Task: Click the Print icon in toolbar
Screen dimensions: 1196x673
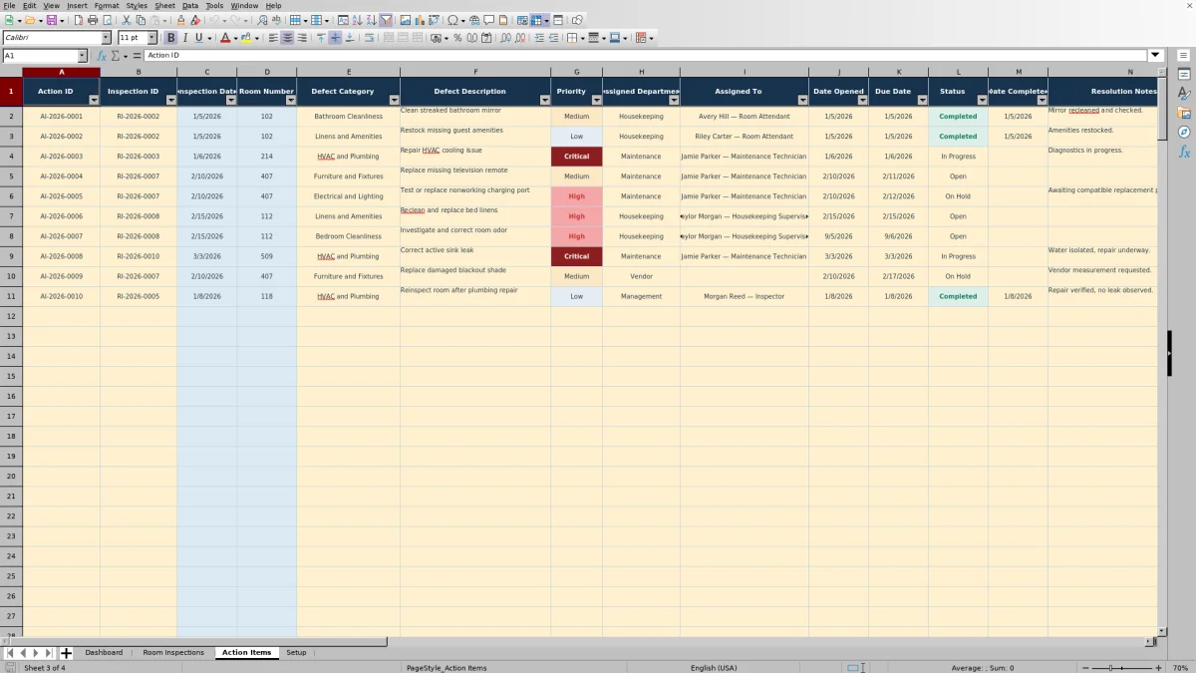Action: click(x=93, y=20)
